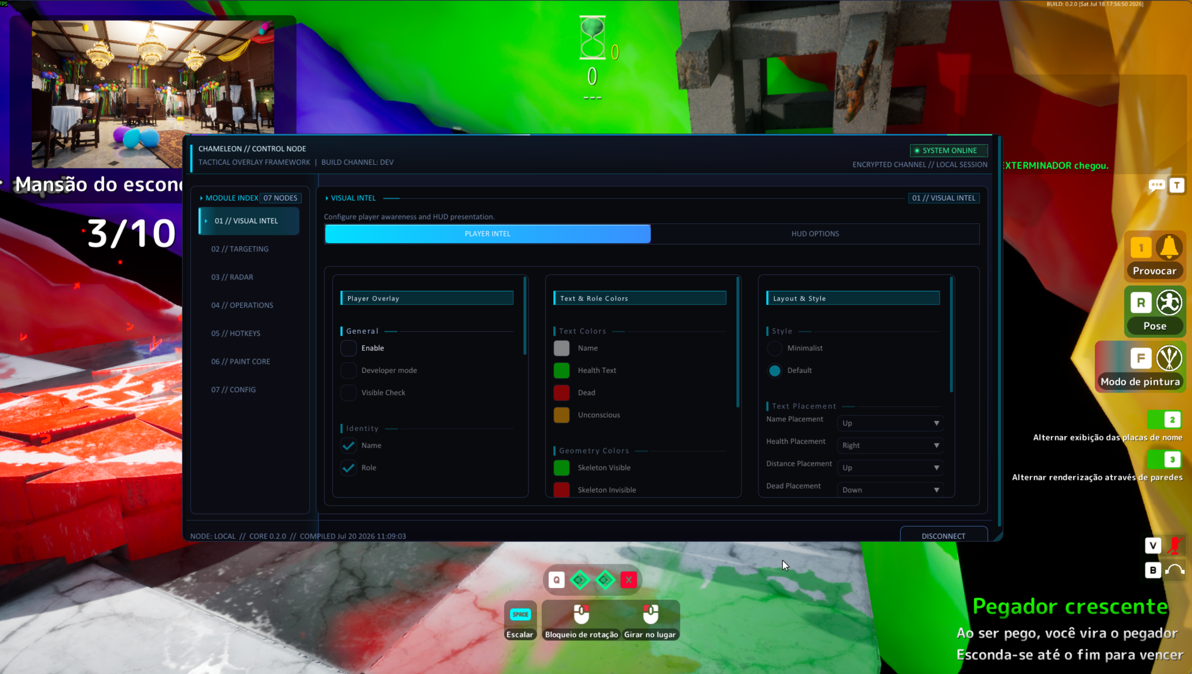Select the Minimalist style radio button
This screenshot has width=1192, height=674.
coord(775,348)
